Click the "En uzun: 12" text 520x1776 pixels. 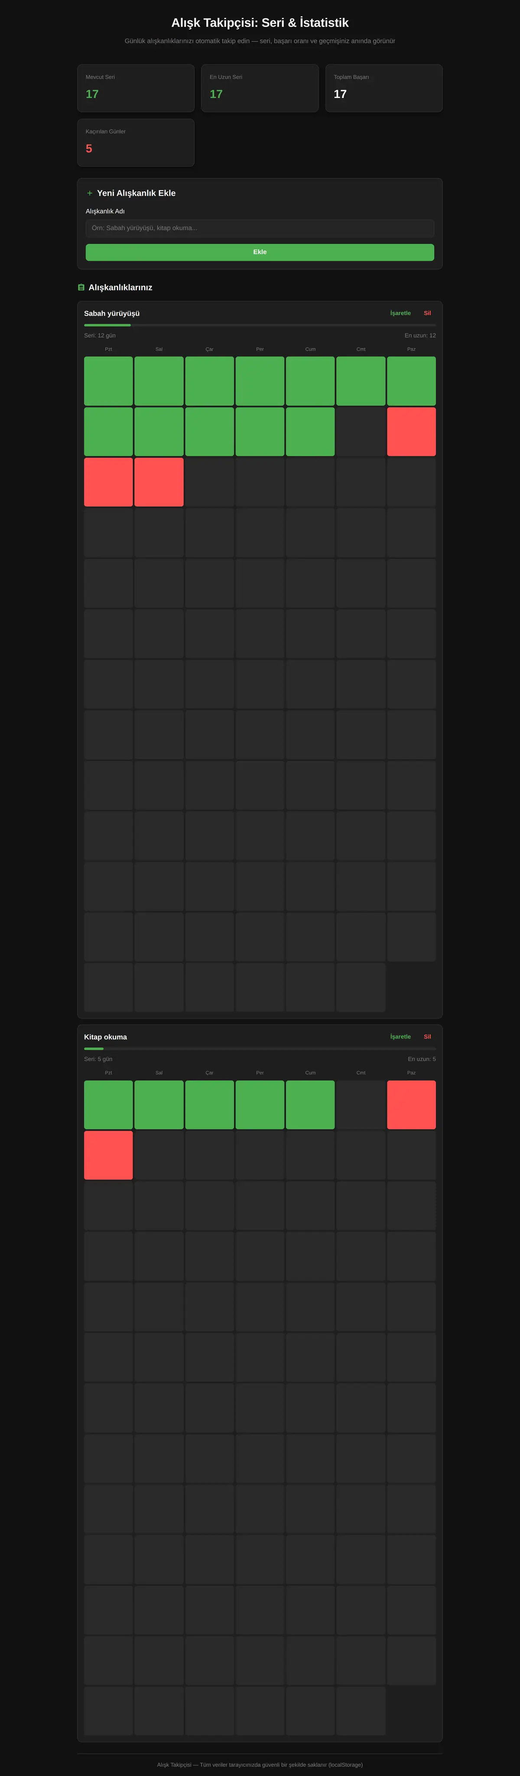point(420,336)
